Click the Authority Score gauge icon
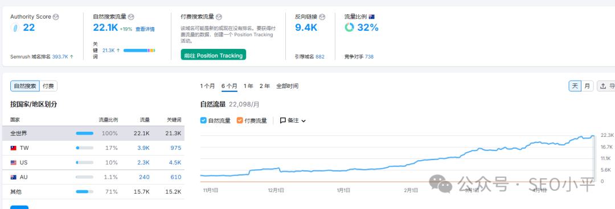The height and width of the screenshot is (209, 615). click(x=15, y=28)
